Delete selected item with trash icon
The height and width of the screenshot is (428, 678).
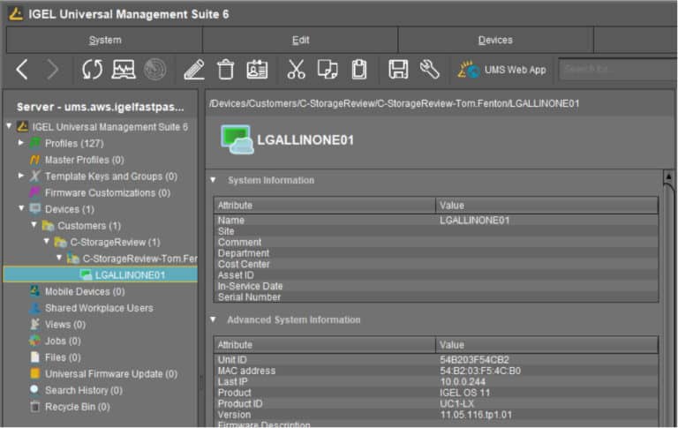tap(226, 70)
